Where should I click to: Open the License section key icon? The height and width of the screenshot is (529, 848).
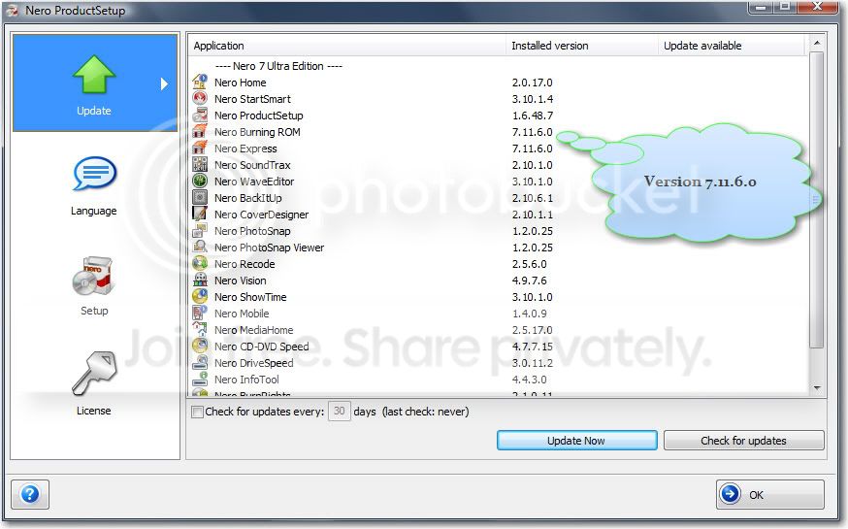pyautogui.click(x=94, y=374)
